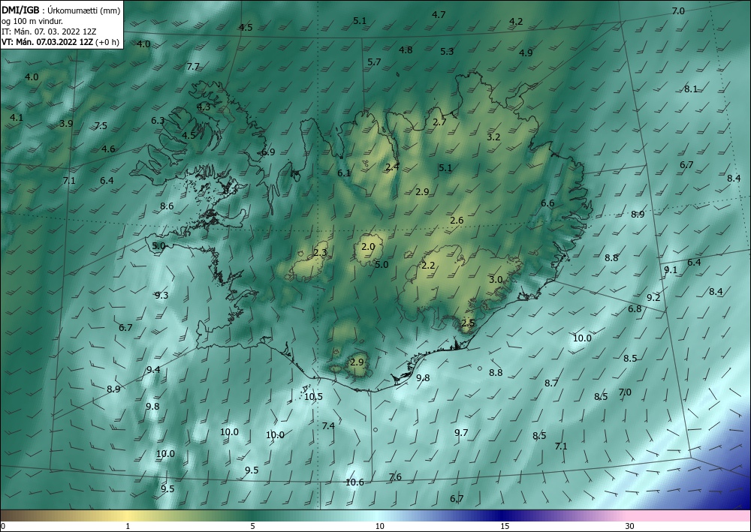Viewport: 751px width, 532px height.
Task: Click the map value 7.7
Action: (x=193, y=67)
